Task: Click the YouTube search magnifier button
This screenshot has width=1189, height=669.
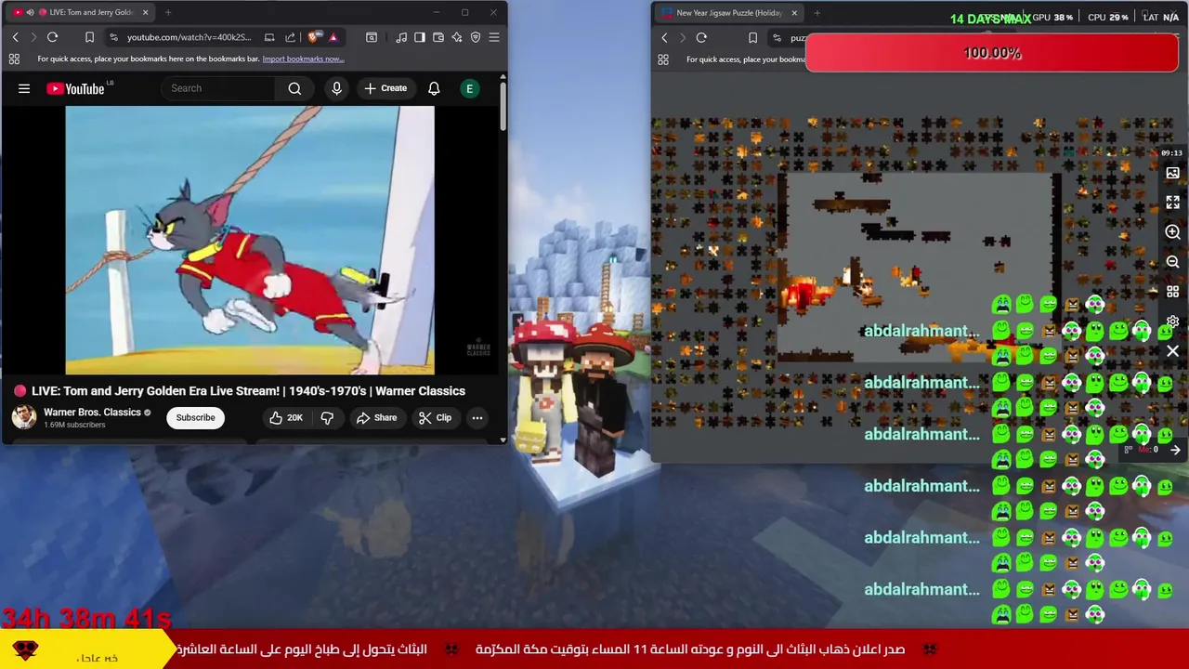Action: tap(294, 88)
